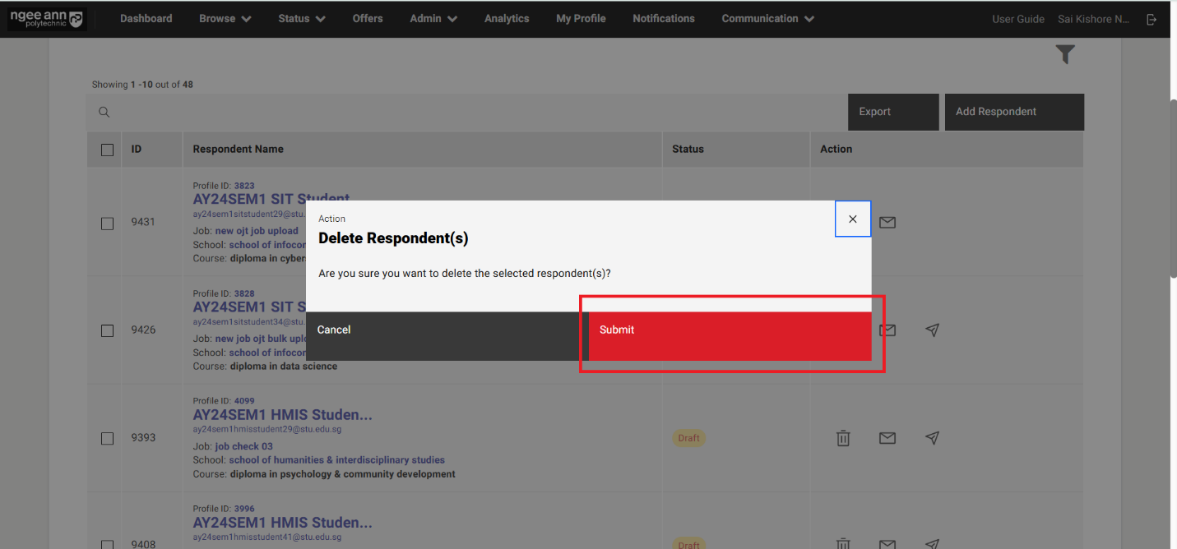The height and width of the screenshot is (549, 1177).
Task: Select the checkbox for respondent 9393
Action: click(107, 438)
